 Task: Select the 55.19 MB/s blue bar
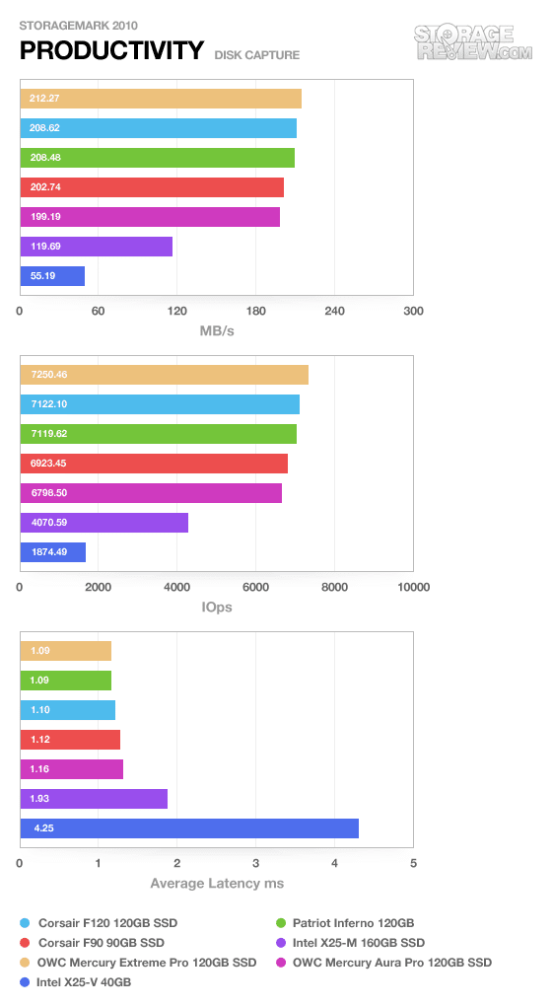52,276
